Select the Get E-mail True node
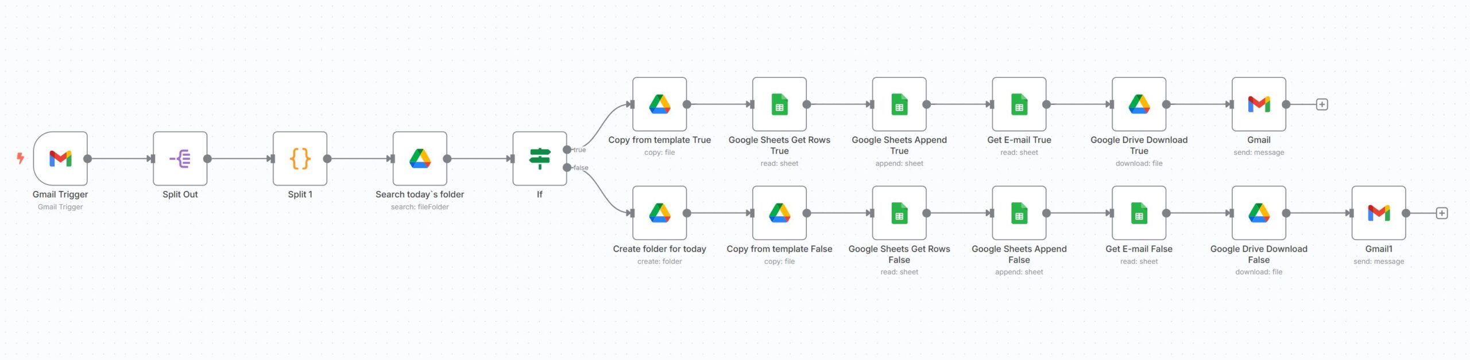The height and width of the screenshot is (360, 1470). (x=1019, y=104)
